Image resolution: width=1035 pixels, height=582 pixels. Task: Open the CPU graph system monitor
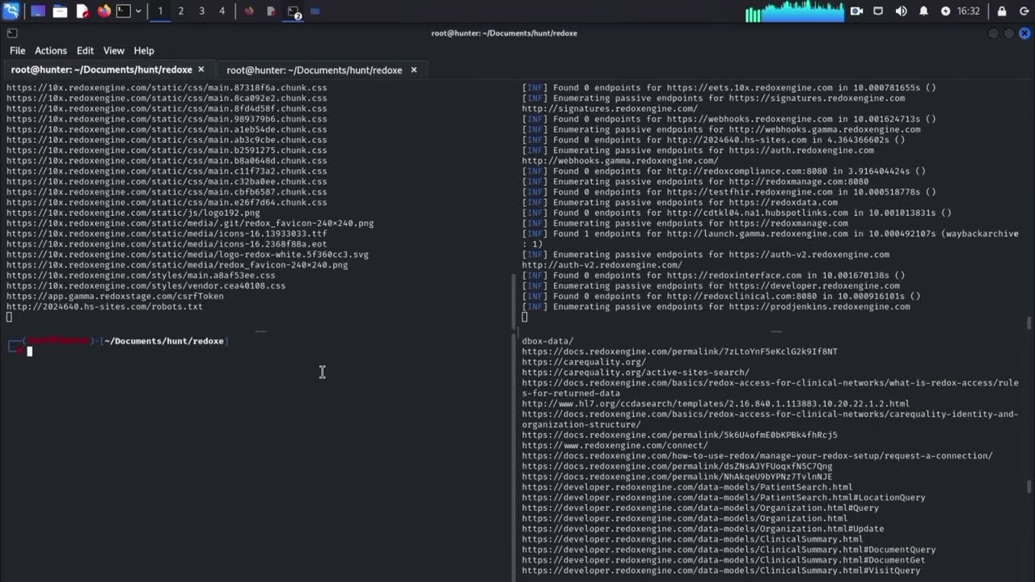(794, 11)
